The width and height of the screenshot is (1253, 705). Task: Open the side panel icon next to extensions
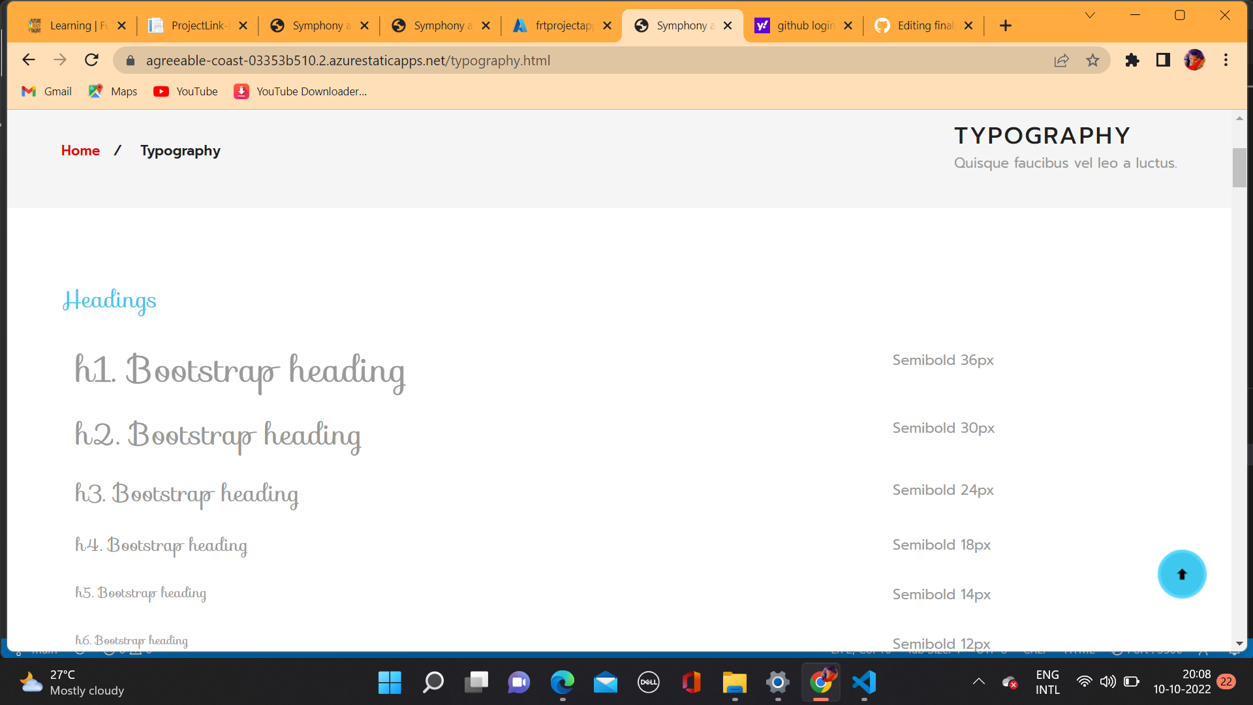(x=1163, y=60)
